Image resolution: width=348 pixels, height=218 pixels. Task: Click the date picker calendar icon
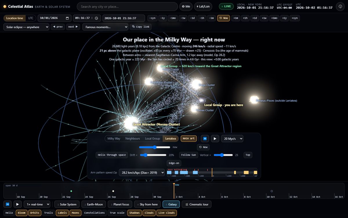[x=67, y=18]
